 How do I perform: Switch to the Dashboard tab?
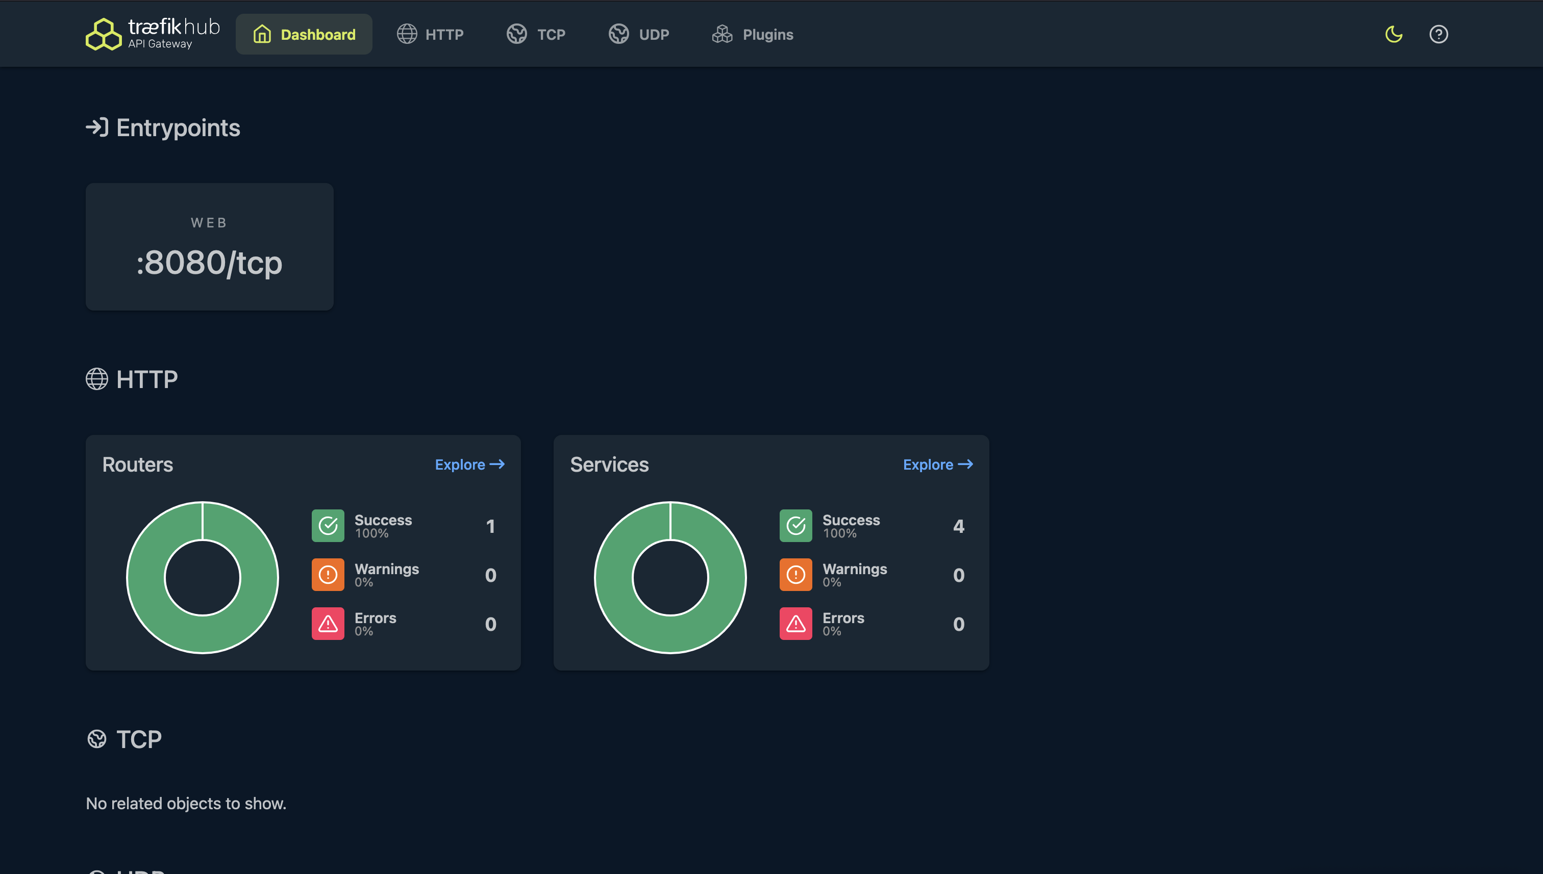click(x=304, y=34)
